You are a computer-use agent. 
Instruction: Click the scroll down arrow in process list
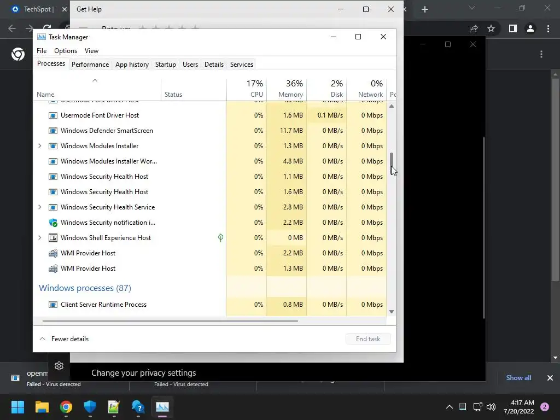(x=392, y=312)
